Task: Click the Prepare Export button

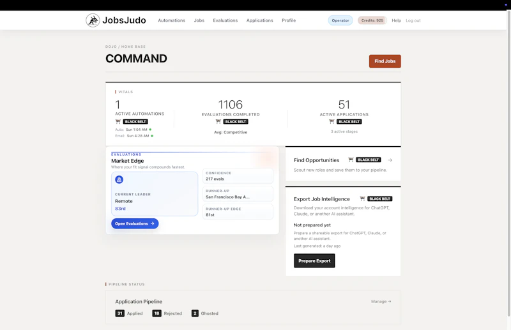Action: tap(314, 260)
